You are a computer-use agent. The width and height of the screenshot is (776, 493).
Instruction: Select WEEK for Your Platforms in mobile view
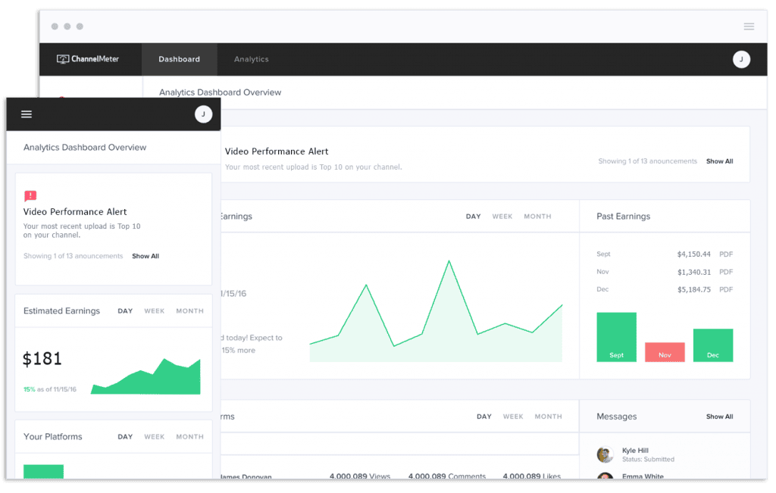(x=155, y=437)
